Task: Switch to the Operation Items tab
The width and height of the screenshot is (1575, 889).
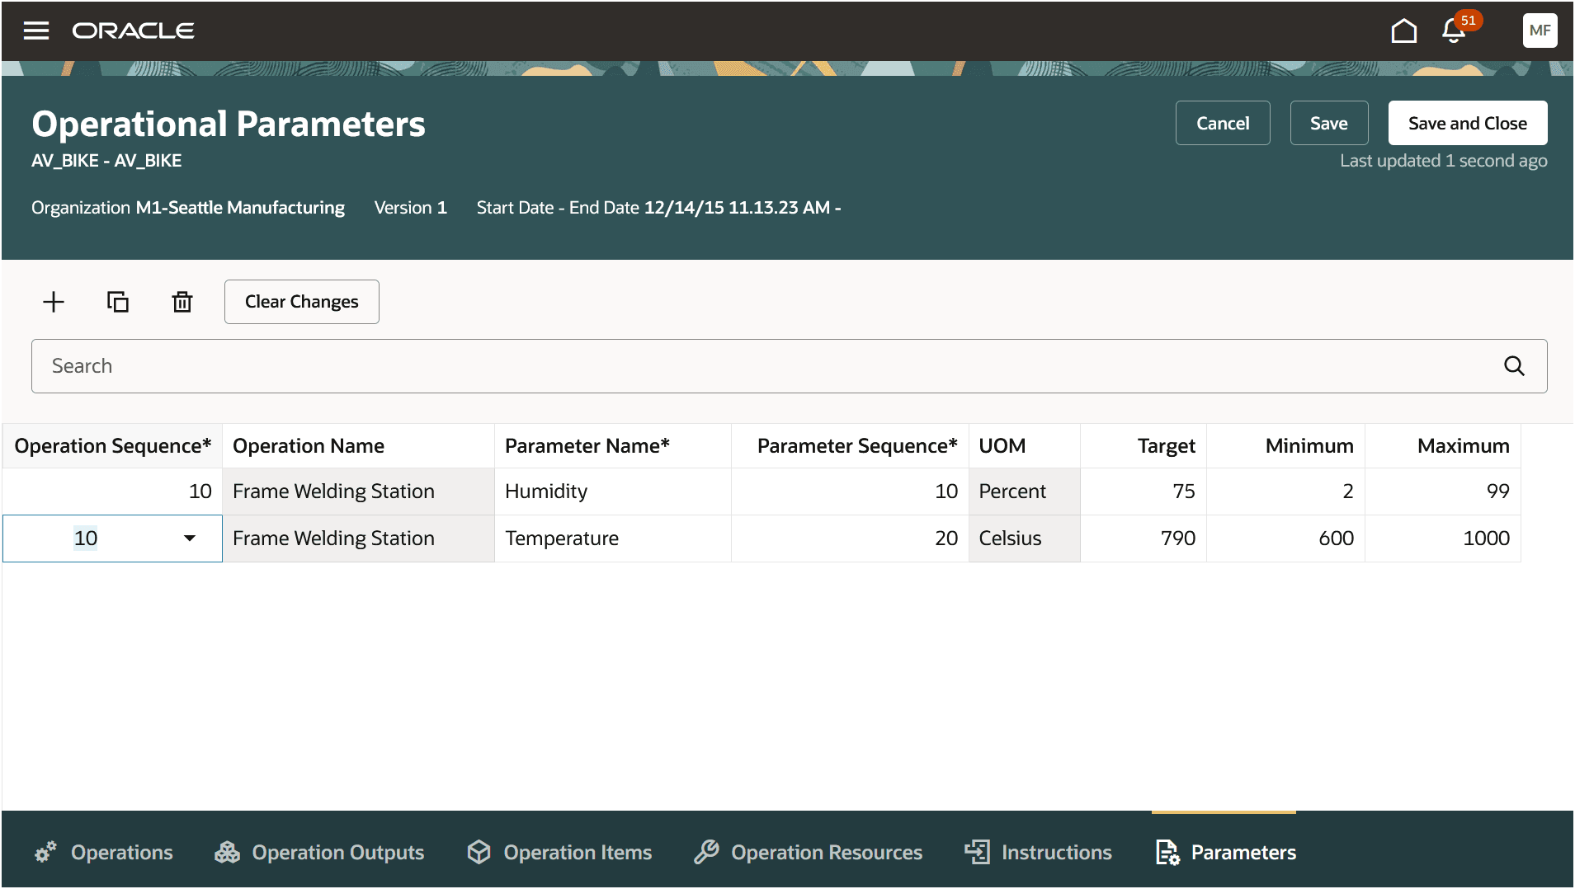Action: point(479,852)
